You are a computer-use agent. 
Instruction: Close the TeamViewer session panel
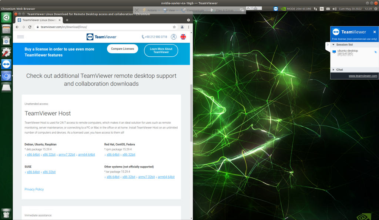(375, 32)
